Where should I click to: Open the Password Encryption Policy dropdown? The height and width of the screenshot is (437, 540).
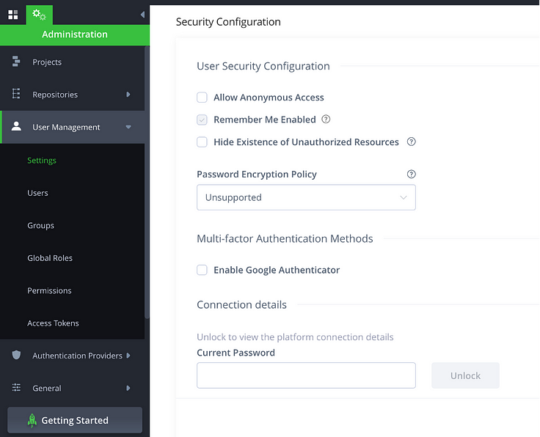(306, 197)
